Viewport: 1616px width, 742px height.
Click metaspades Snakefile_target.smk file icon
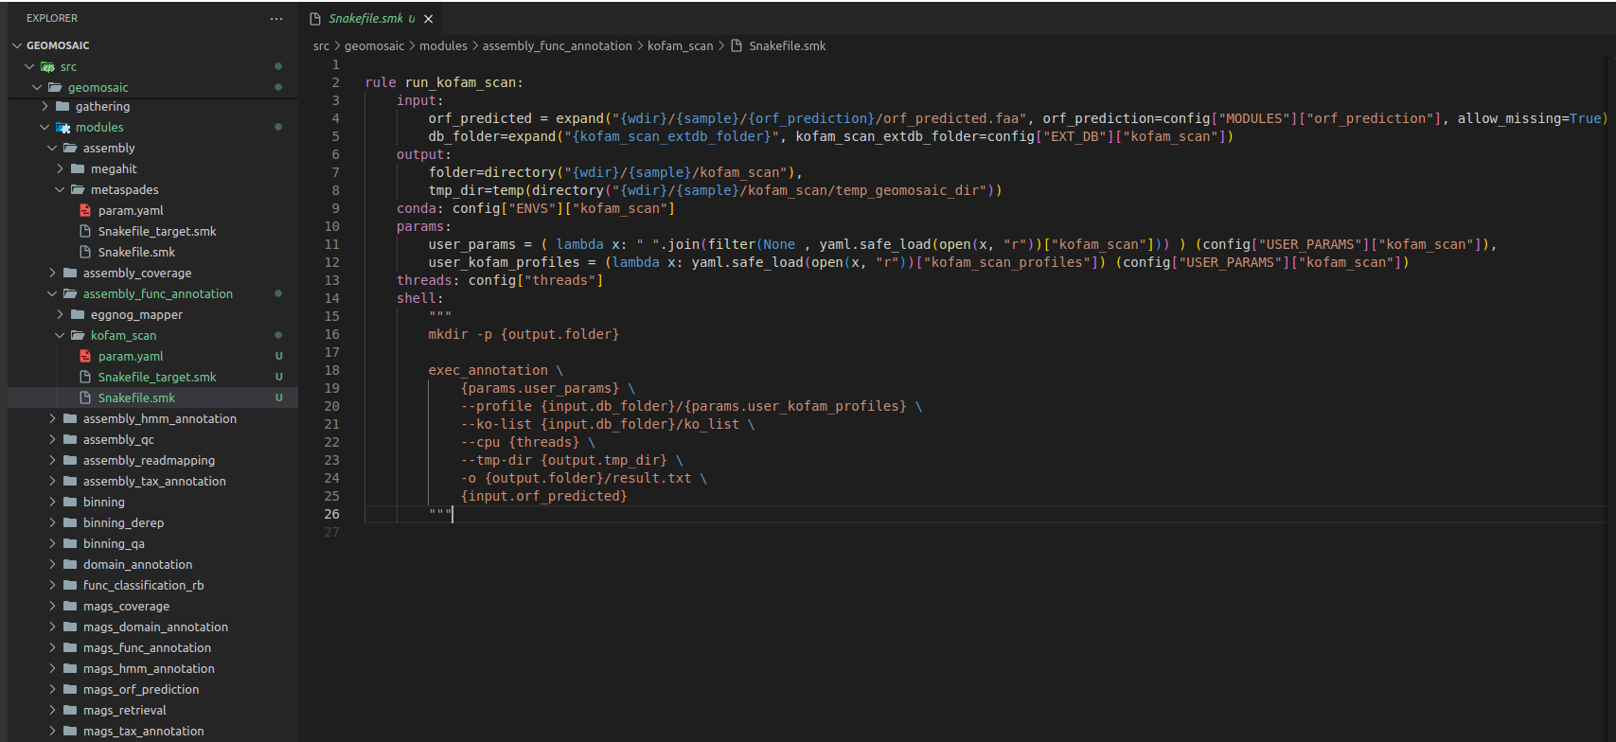coord(85,231)
